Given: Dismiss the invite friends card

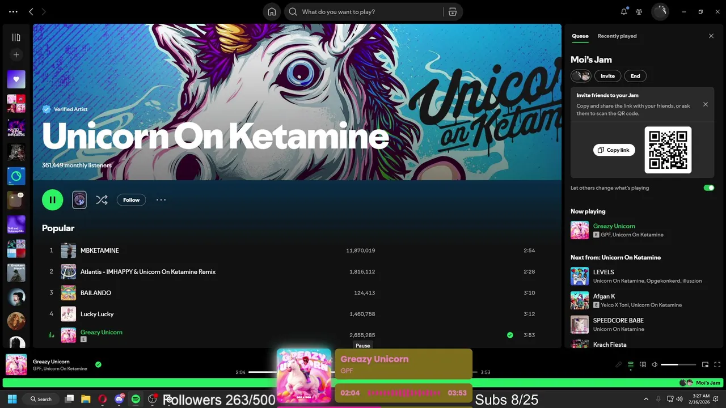Looking at the screenshot, I should (x=706, y=104).
